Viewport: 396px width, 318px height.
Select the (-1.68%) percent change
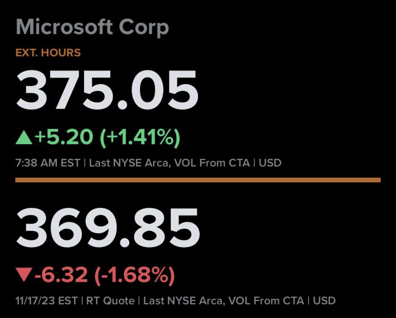(133, 276)
